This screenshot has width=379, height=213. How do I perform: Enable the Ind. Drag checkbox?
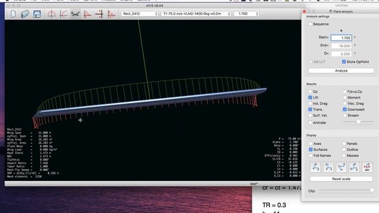[x=310, y=104]
